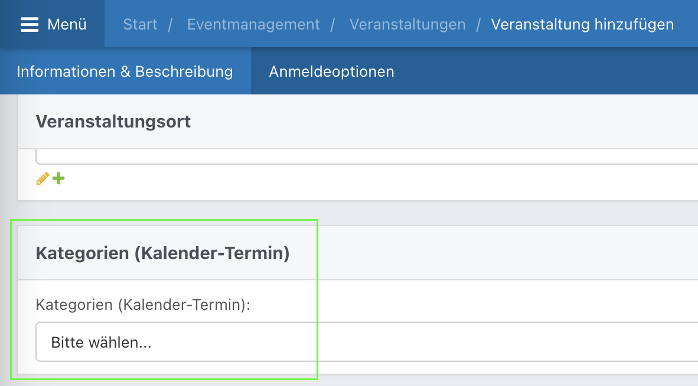Open the hamburger Menü icon

[x=30, y=24]
